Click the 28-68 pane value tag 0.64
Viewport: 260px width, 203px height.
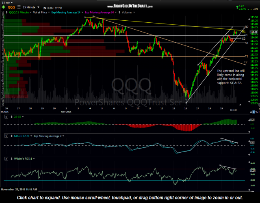[252, 120]
